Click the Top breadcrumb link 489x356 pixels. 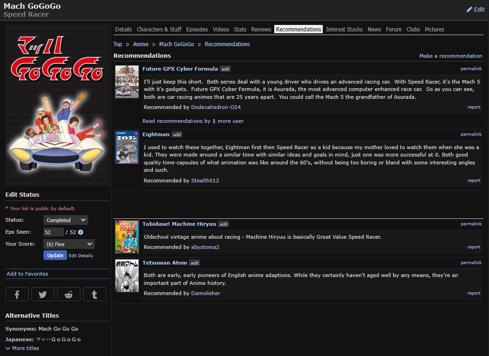coord(118,44)
